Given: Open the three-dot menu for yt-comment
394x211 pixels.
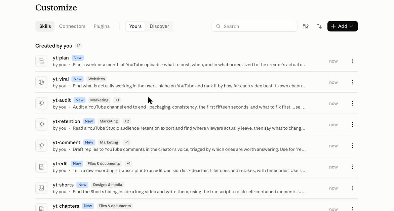Looking at the screenshot, I should pyautogui.click(x=353, y=146).
